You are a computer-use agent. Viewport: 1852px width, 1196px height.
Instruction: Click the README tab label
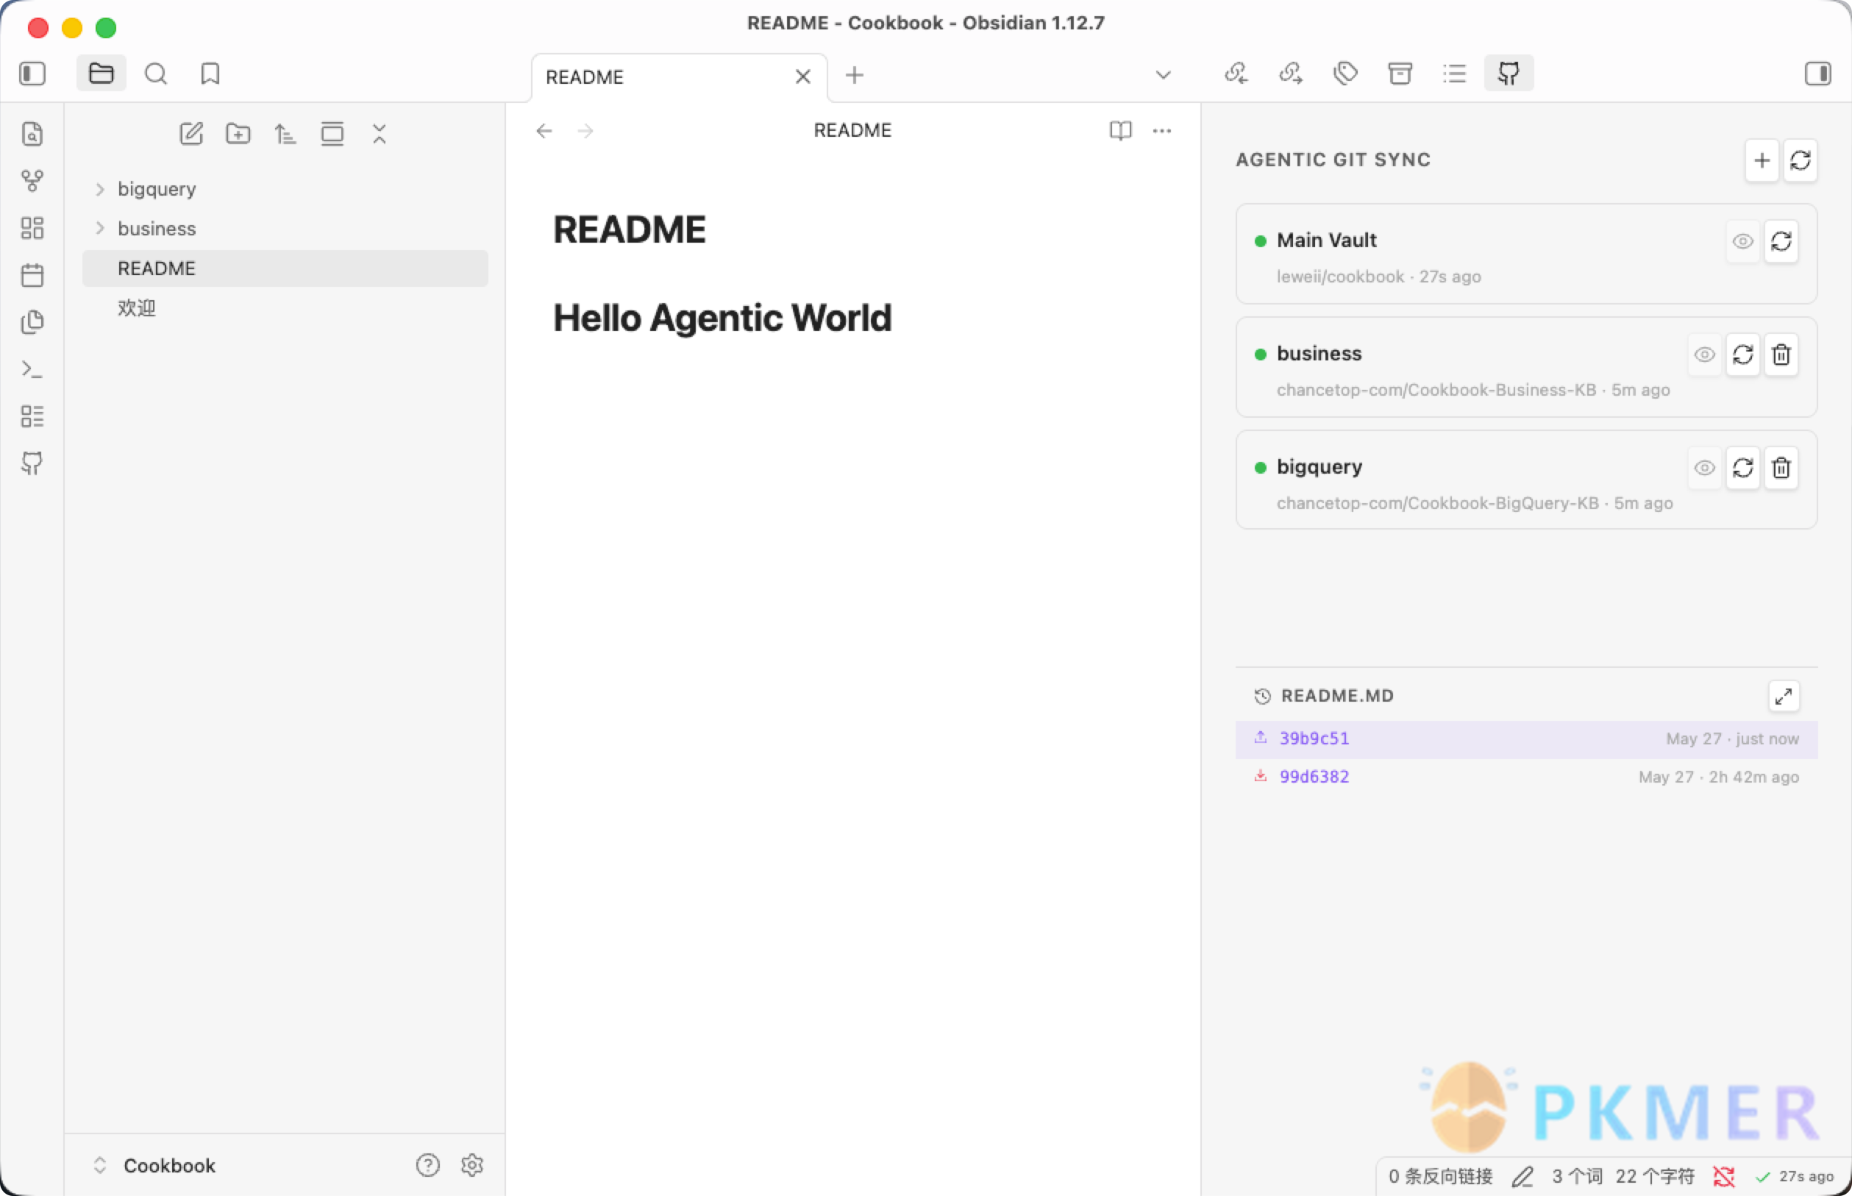(585, 77)
